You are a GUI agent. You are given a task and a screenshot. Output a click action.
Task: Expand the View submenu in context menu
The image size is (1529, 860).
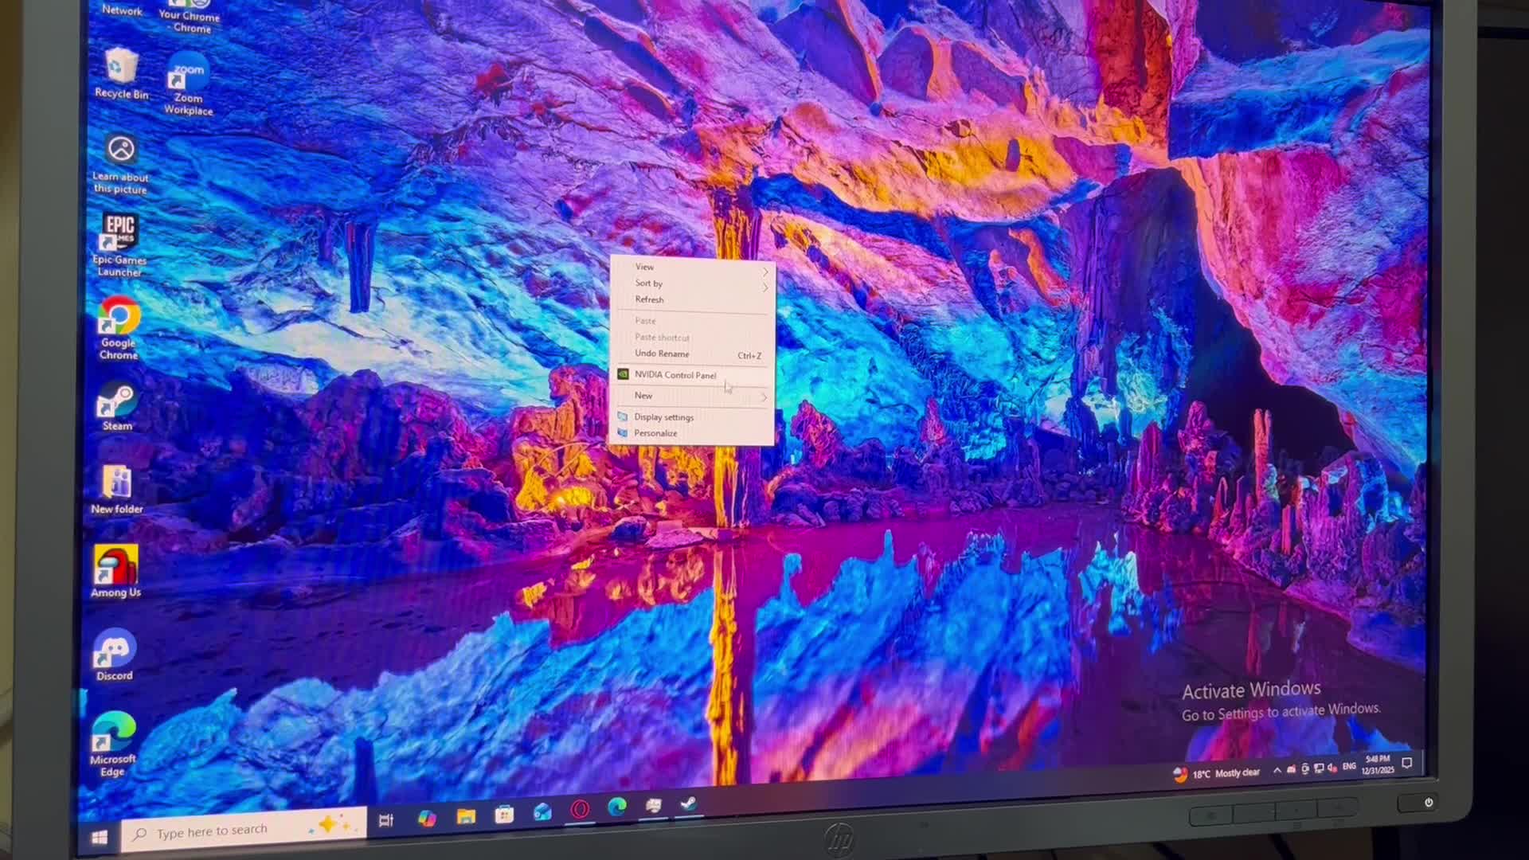click(693, 268)
